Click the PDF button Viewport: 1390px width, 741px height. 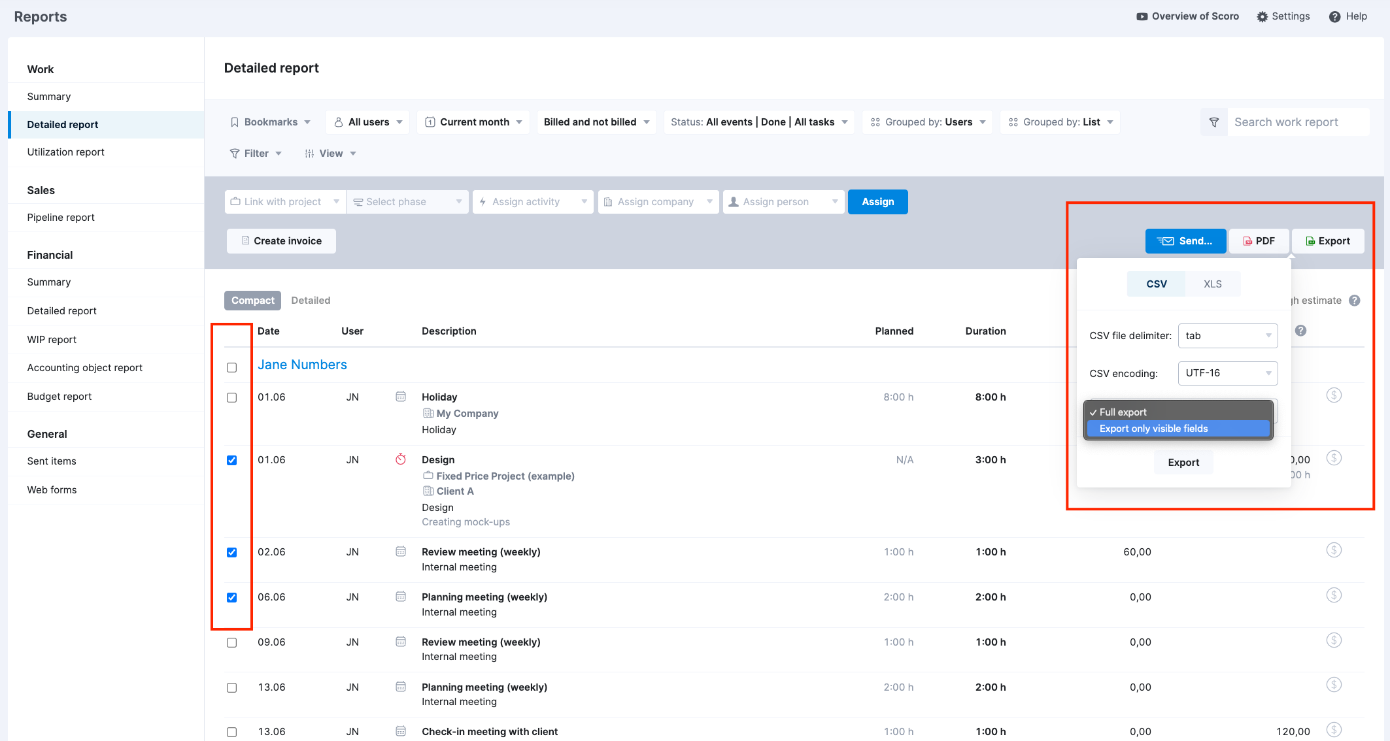[1259, 241]
